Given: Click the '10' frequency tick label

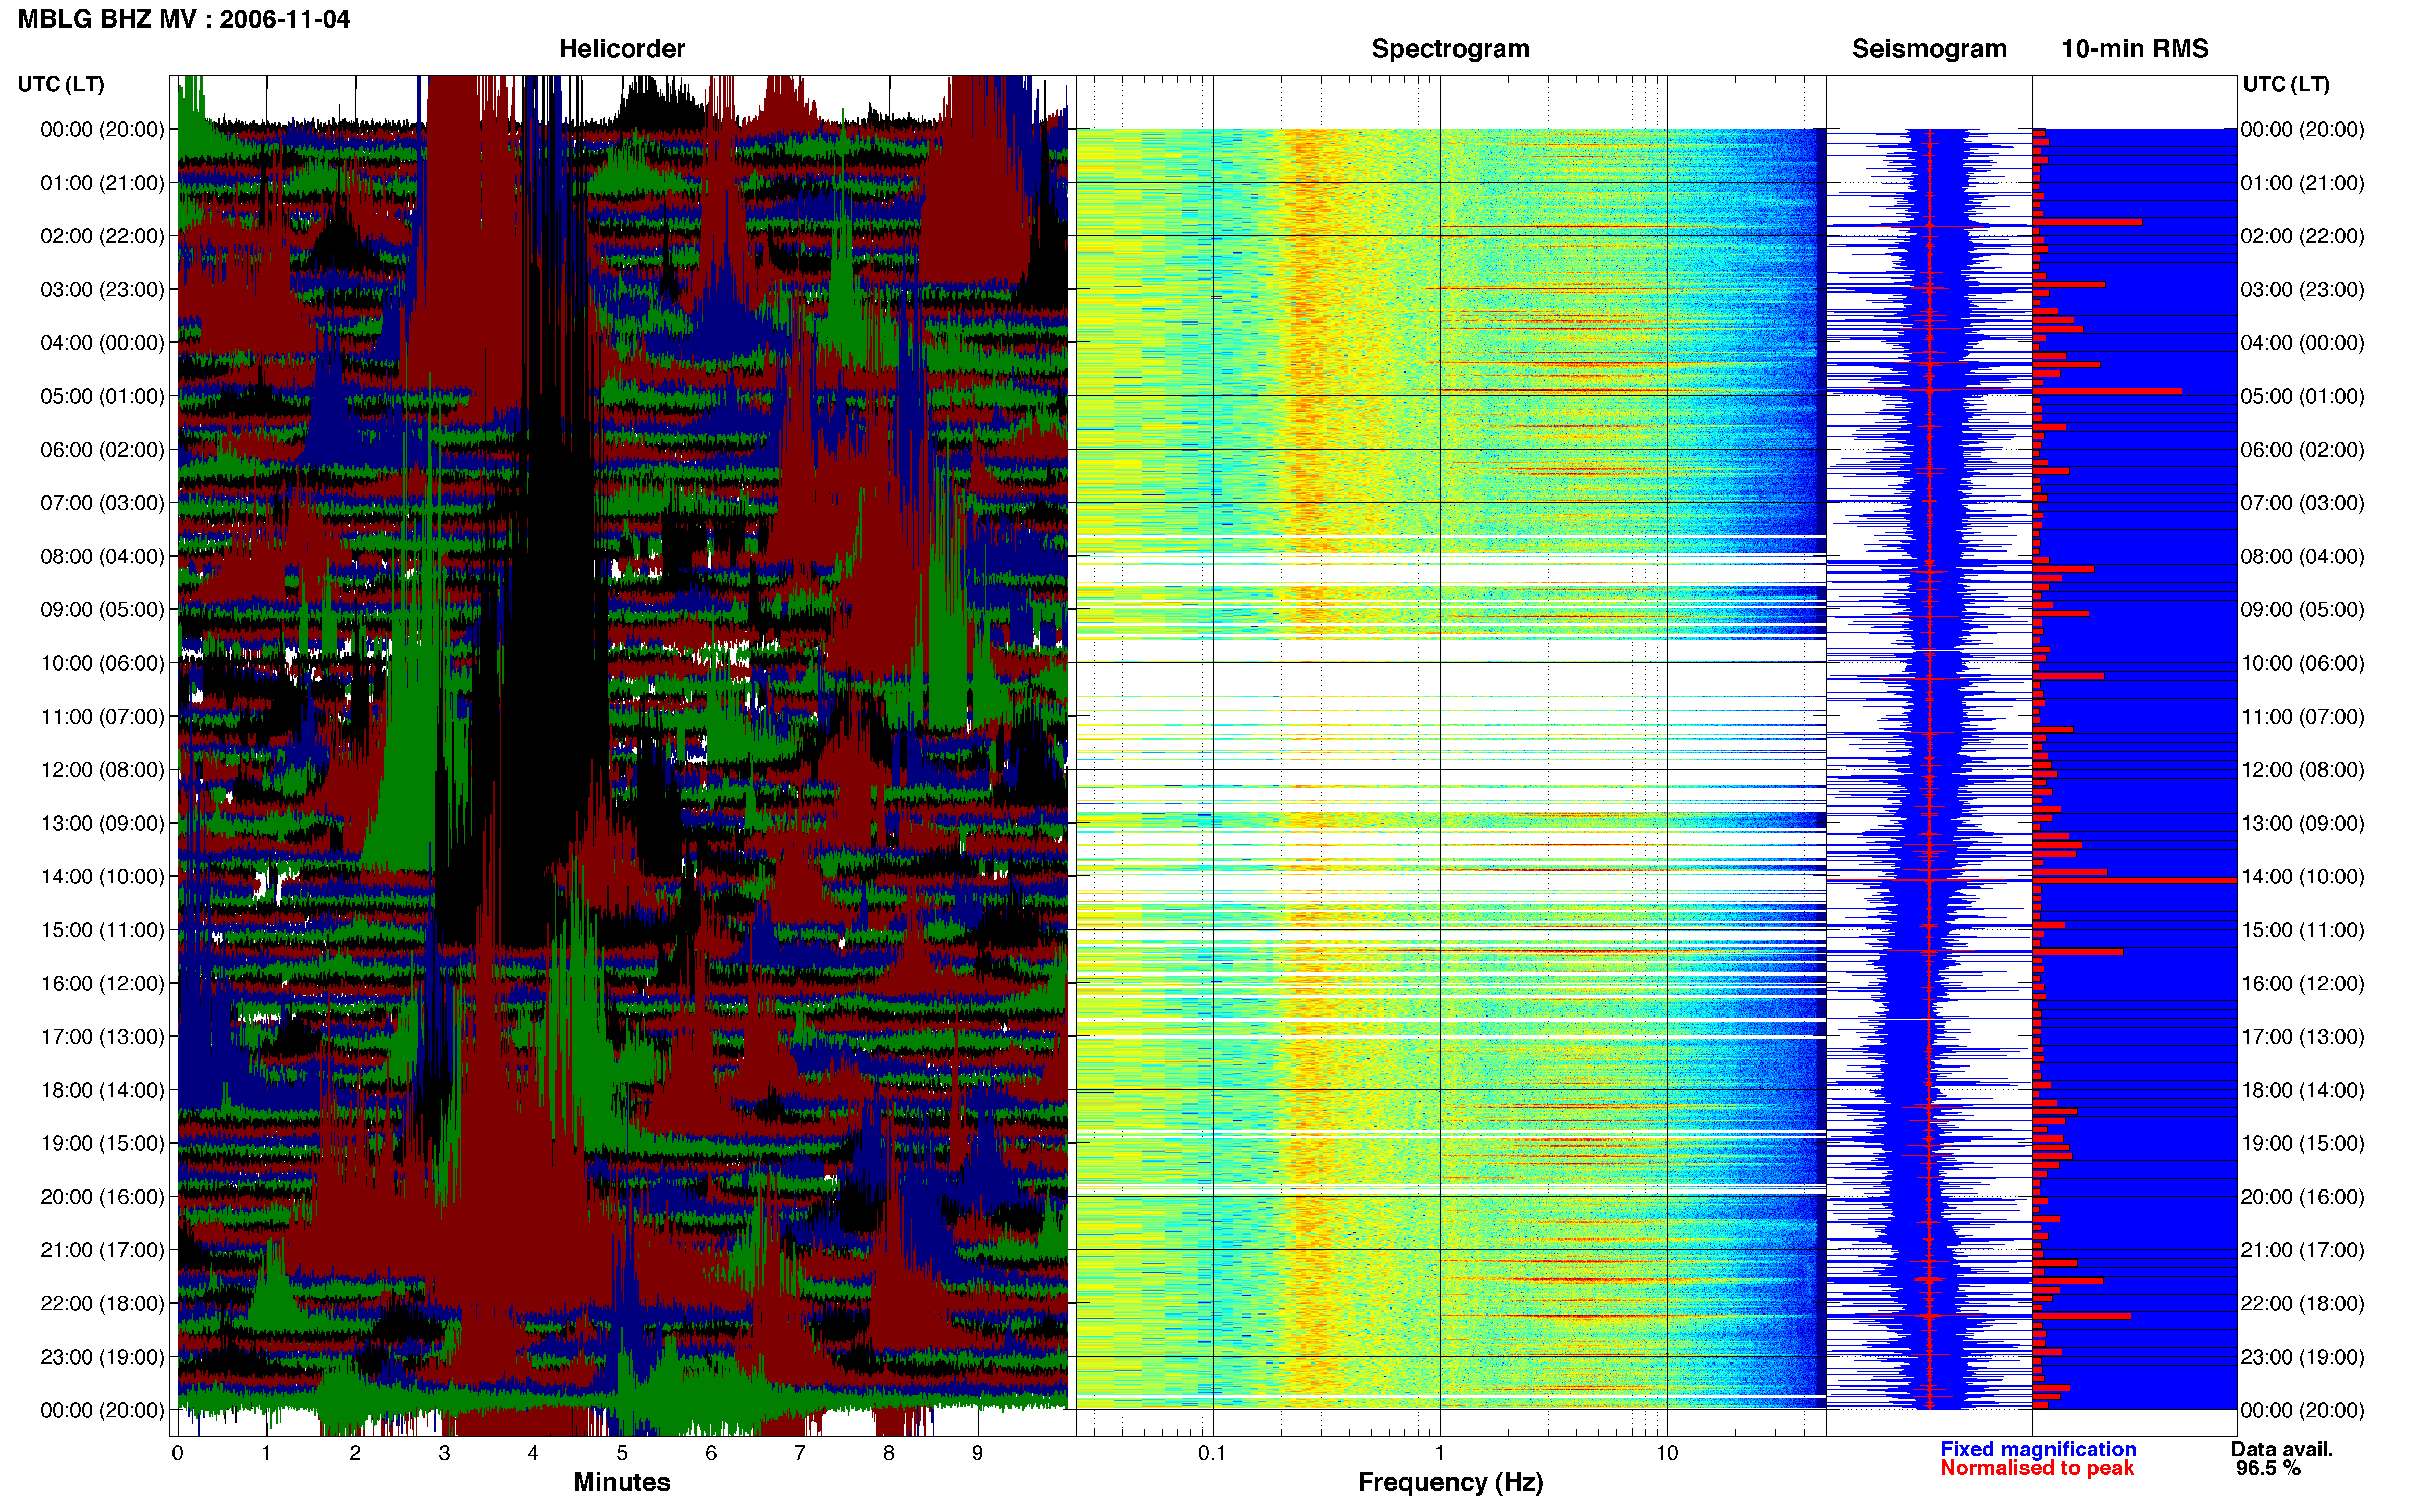Looking at the screenshot, I should point(1666,1453).
